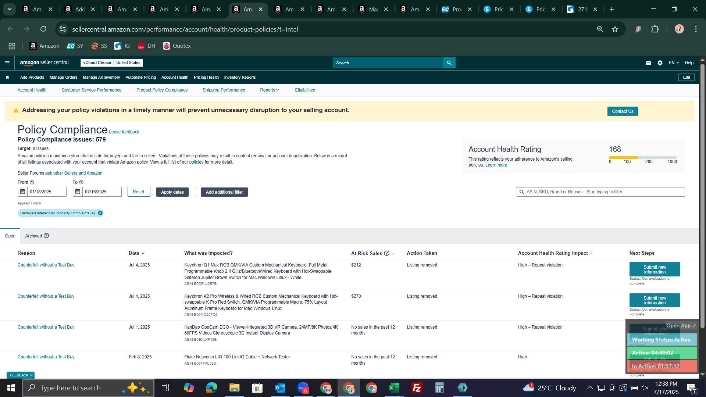Screen dimensions: 706x397
Task: Bookmark this page with the star icon
Action: [x=615, y=29]
